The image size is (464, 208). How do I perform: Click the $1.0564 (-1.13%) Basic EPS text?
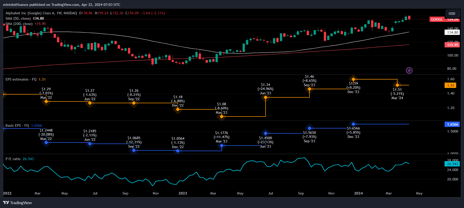178,143
